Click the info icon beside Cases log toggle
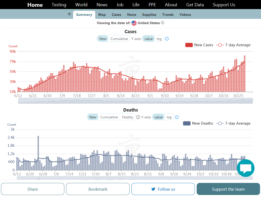 tap(167, 39)
